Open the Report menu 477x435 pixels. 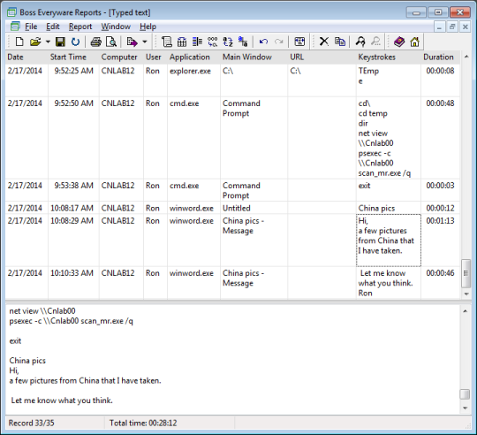coord(80,27)
